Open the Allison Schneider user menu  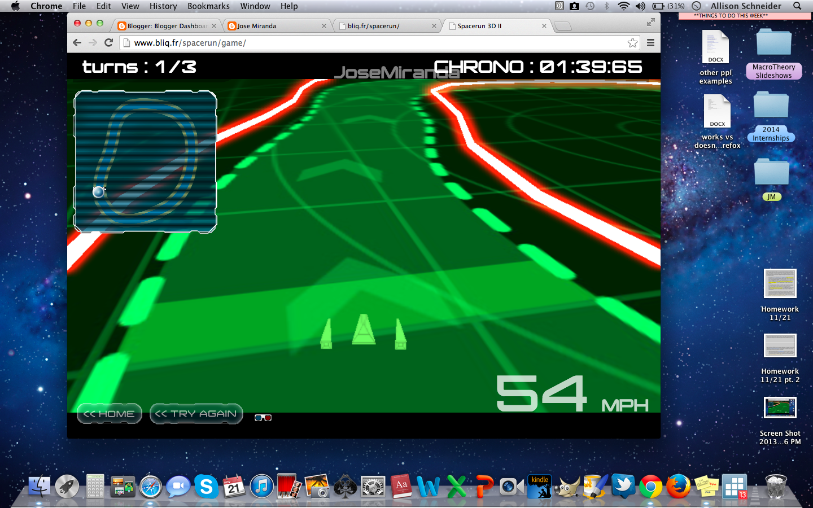[x=746, y=6]
